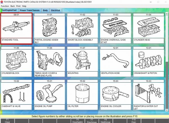
Task: Click figure number 13-01 label
Action: (148, 48)
